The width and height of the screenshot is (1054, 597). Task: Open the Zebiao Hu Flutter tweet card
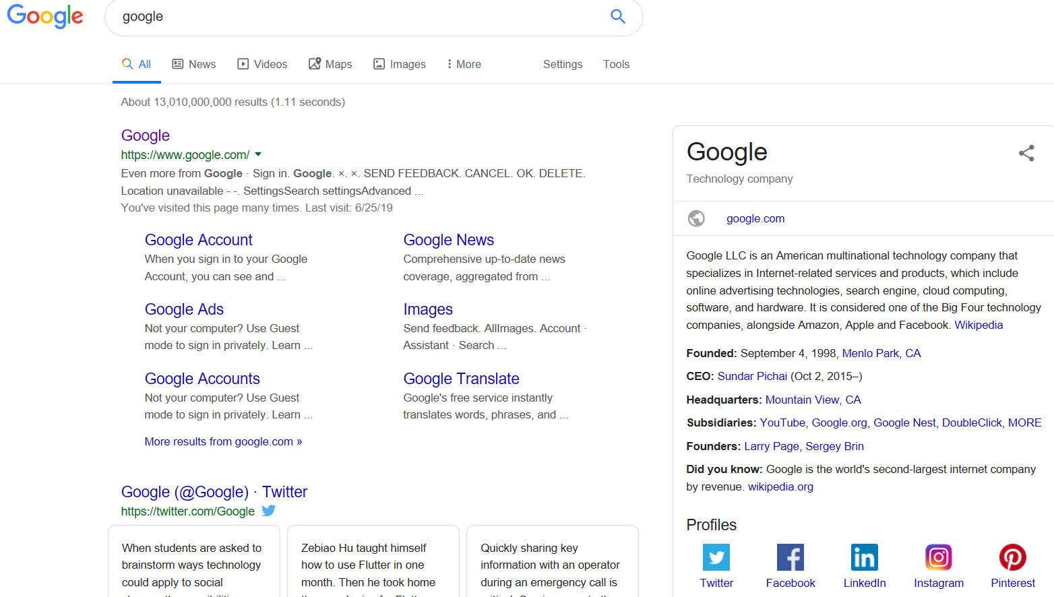(x=373, y=561)
